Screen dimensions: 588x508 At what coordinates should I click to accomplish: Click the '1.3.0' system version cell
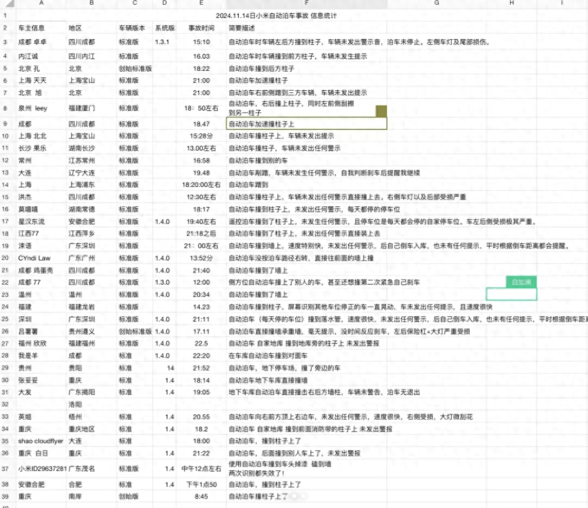[x=162, y=283]
